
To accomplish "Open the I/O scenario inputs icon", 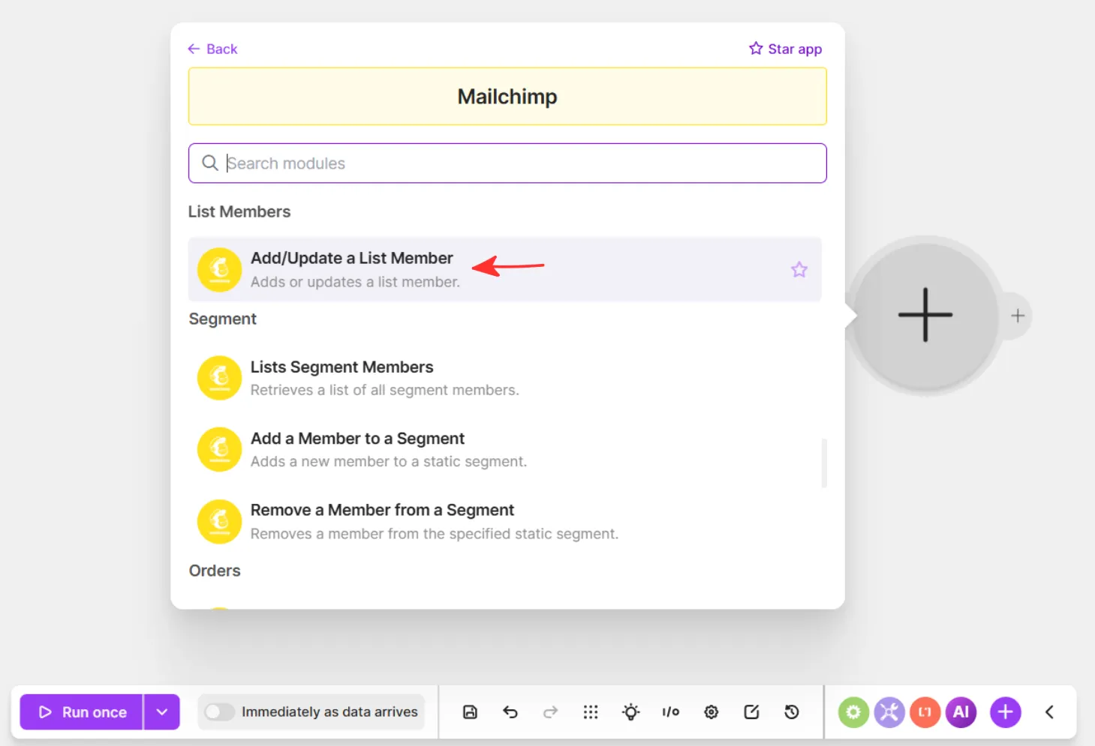I will pyautogui.click(x=671, y=712).
